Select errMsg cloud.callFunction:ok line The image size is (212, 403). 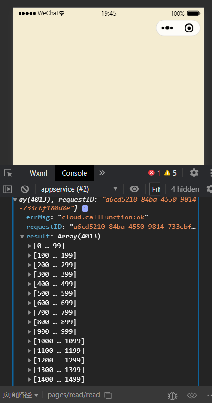87,217
